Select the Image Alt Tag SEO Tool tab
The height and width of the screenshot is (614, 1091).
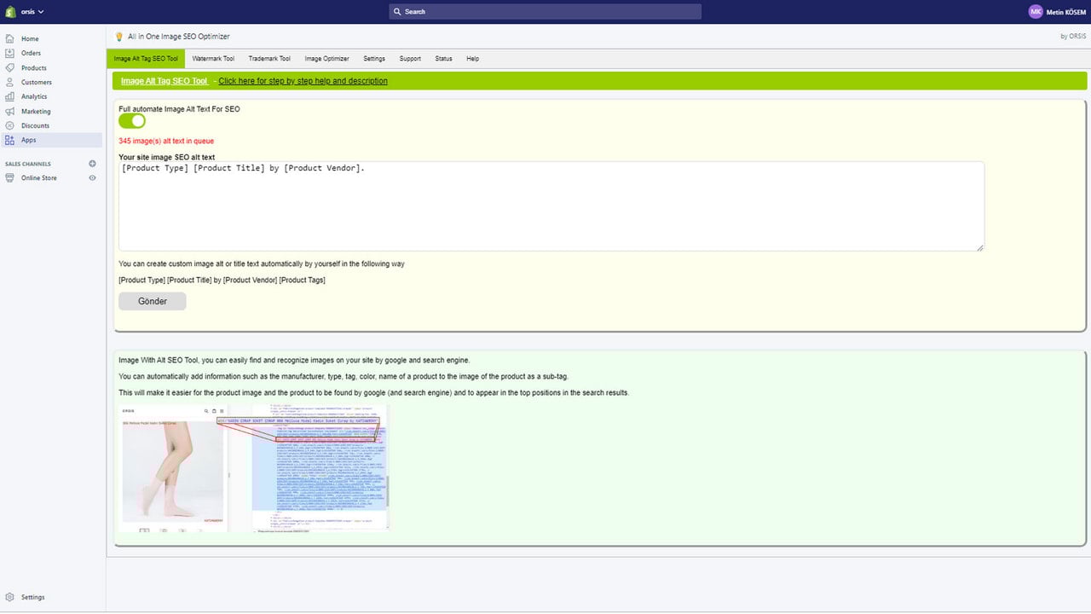point(146,59)
